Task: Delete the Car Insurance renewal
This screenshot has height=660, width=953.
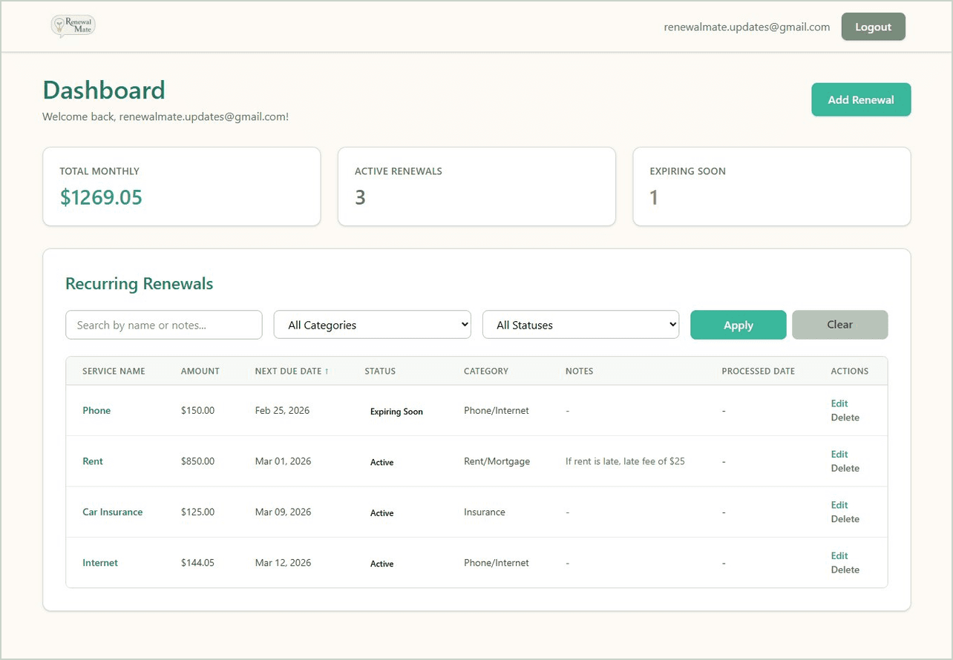Action: click(x=845, y=519)
